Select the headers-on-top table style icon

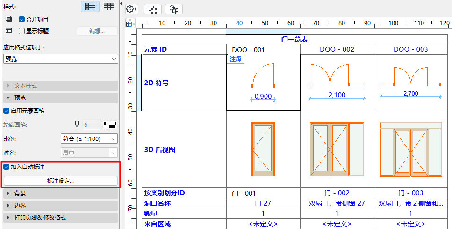point(108,7)
